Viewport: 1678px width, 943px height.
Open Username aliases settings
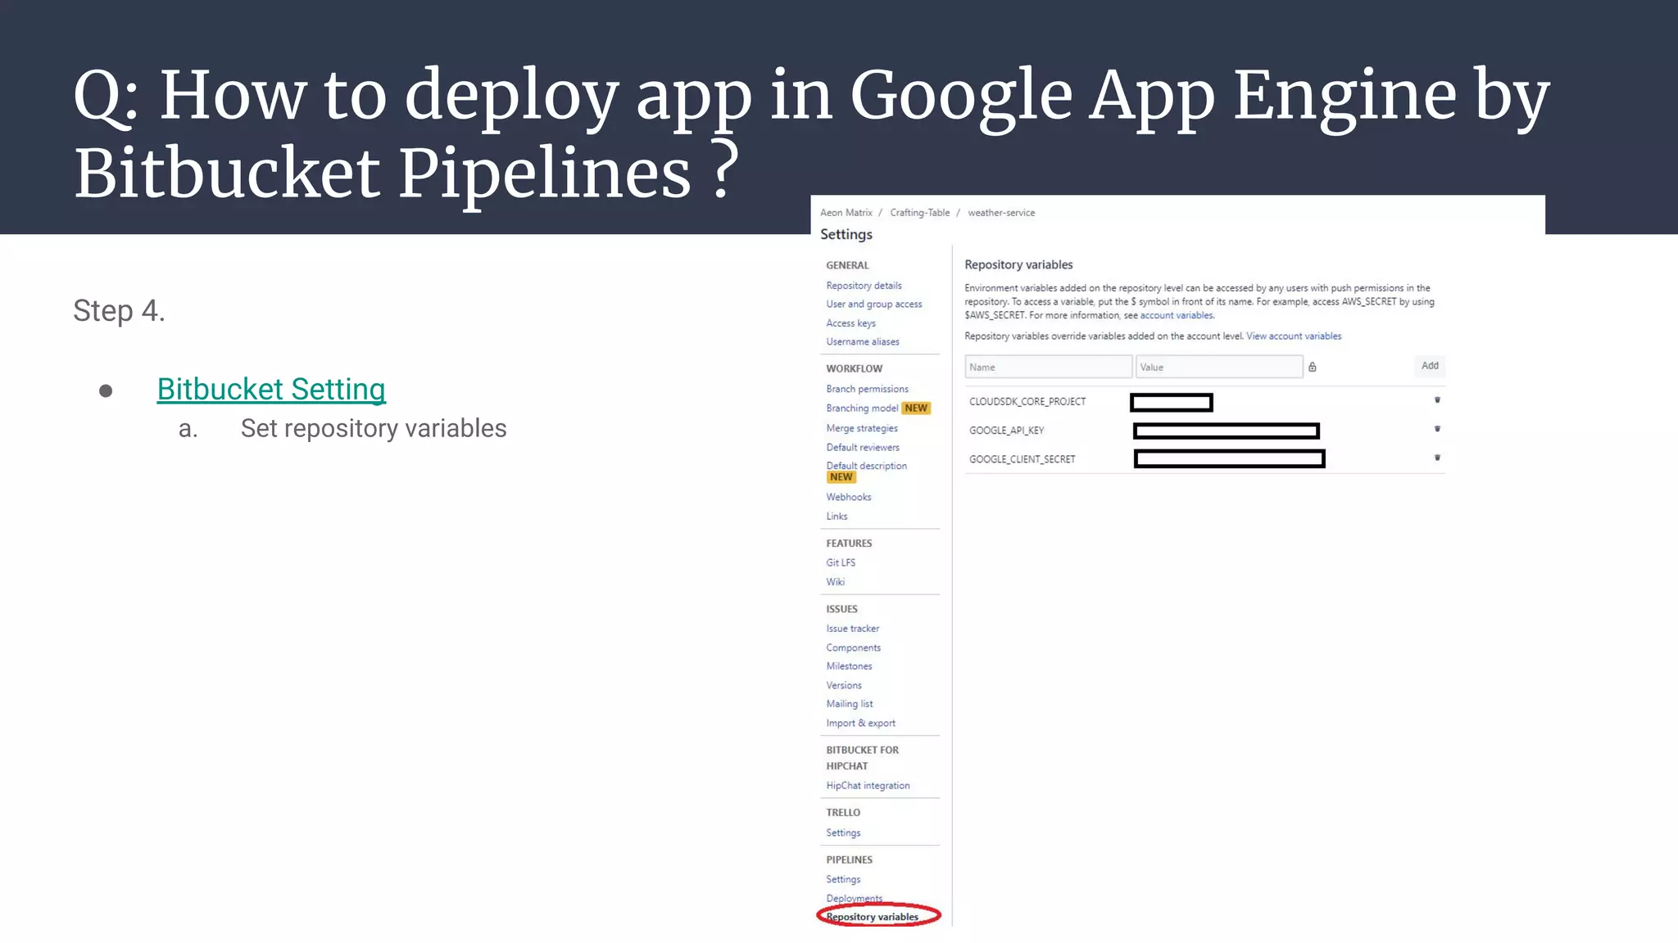(x=863, y=342)
